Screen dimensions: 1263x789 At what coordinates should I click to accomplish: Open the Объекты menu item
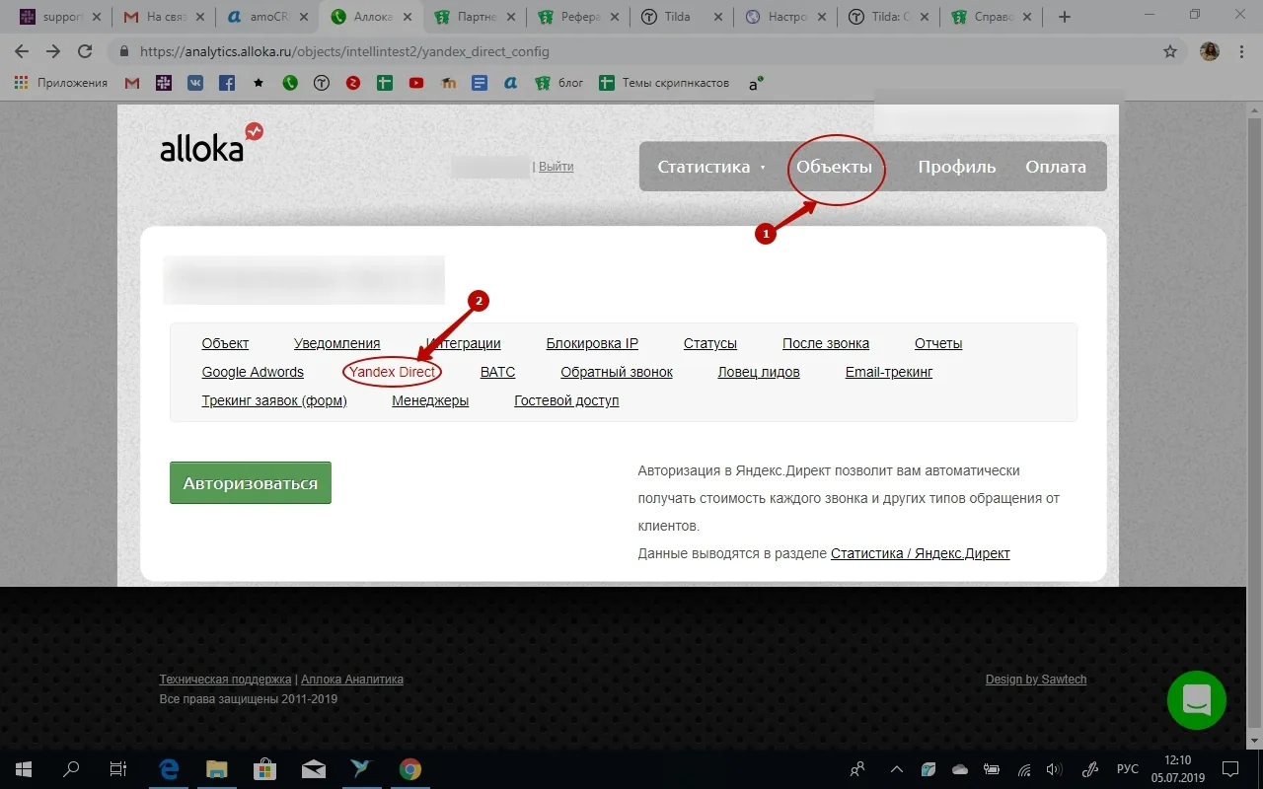(x=835, y=167)
